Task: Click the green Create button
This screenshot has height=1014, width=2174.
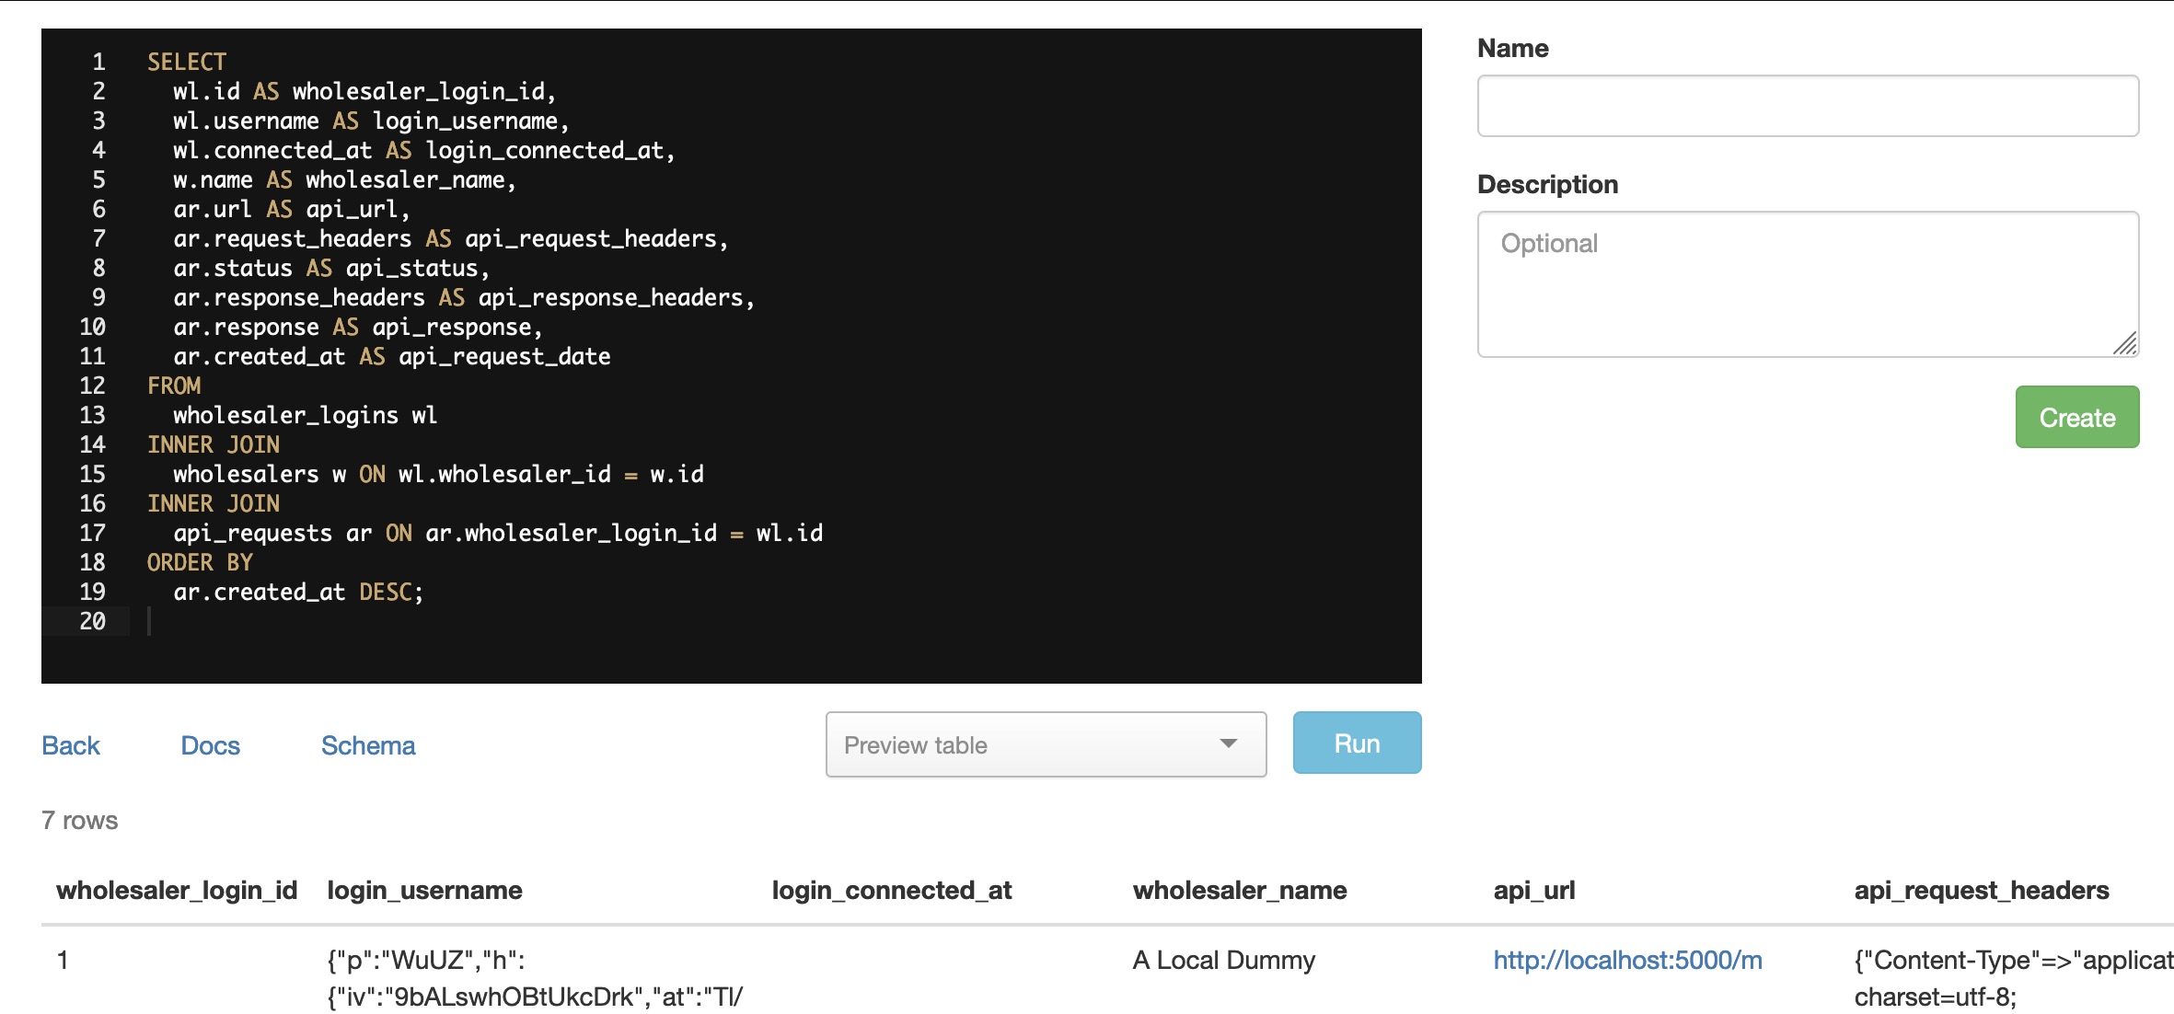Action: (x=2076, y=418)
